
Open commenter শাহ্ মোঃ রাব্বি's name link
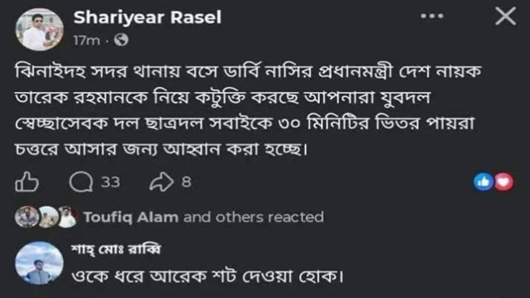coord(116,250)
